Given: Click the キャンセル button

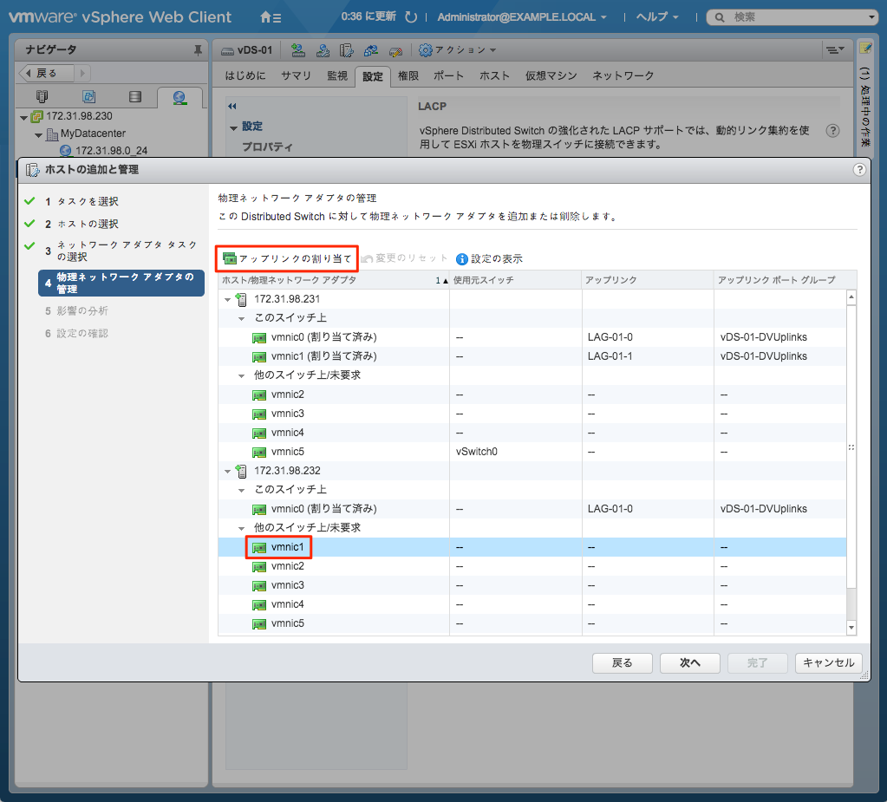Looking at the screenshot, I should pos(829,663).
